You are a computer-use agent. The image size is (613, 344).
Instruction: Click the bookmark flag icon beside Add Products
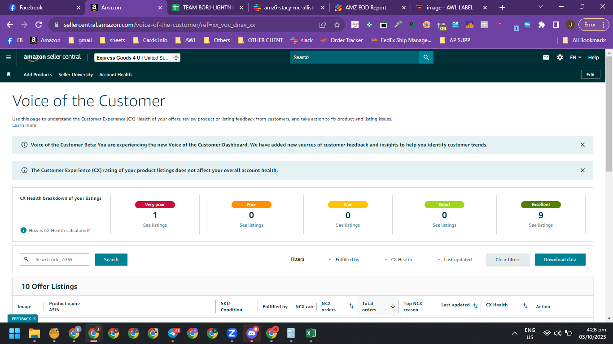point(9,74)
